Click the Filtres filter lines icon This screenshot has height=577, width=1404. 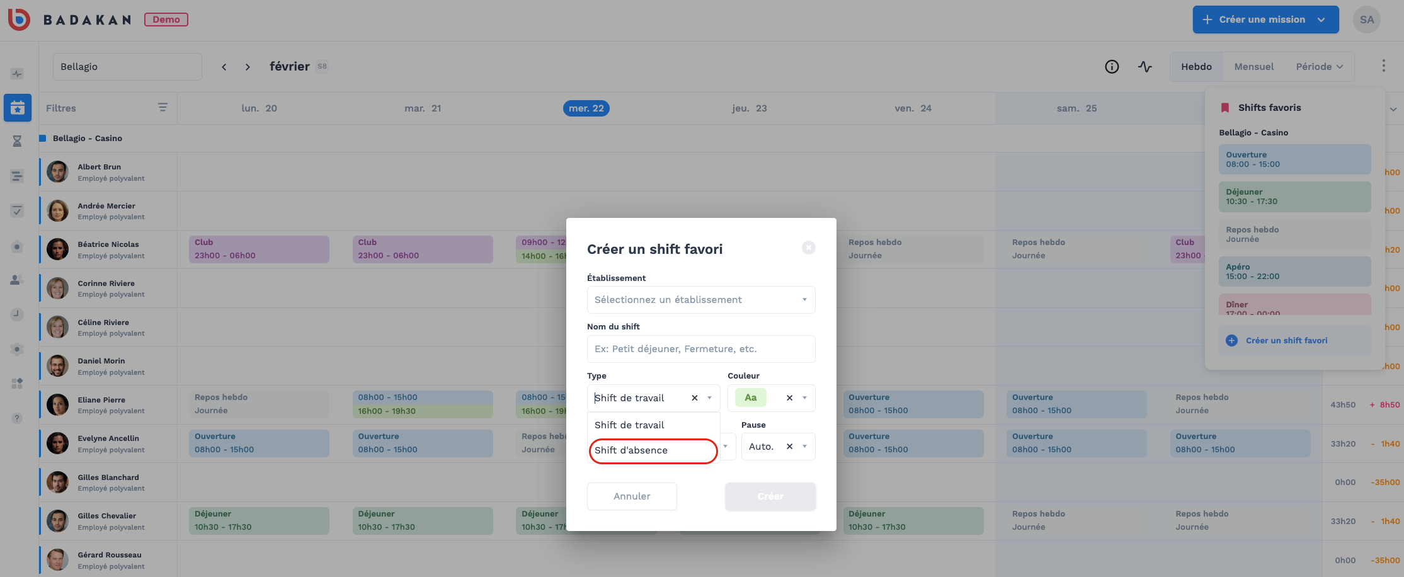[163, 108]
